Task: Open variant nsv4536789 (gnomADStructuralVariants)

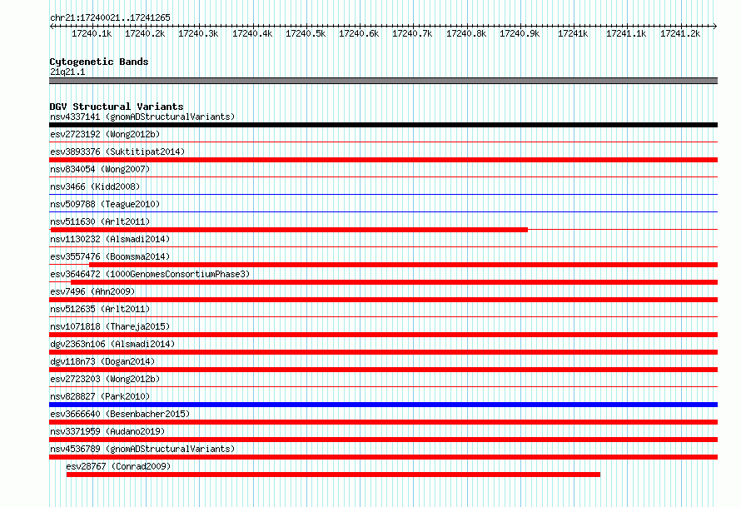Action: pos(142,449)
